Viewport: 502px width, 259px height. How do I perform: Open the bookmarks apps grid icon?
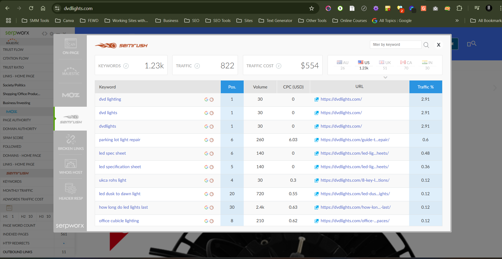[8, 20]
